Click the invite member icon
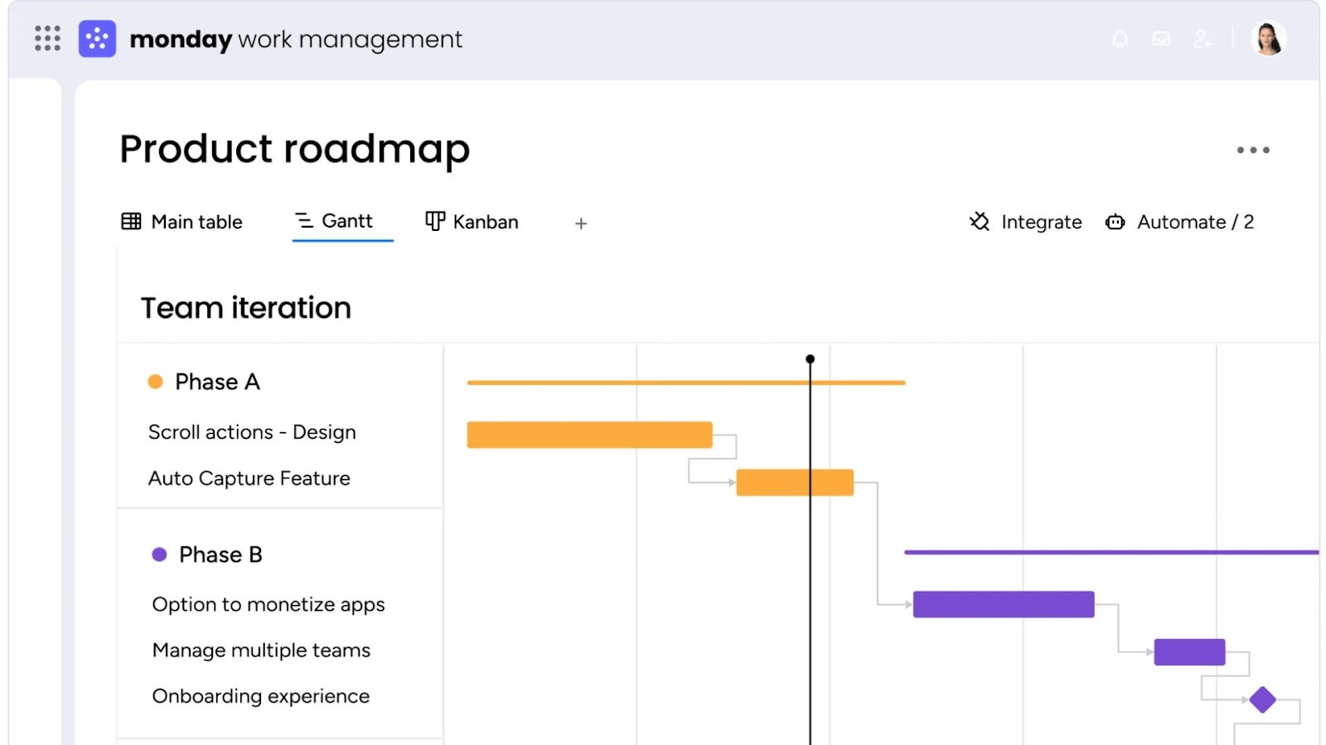1326x745 pixels. [1203, 39]
